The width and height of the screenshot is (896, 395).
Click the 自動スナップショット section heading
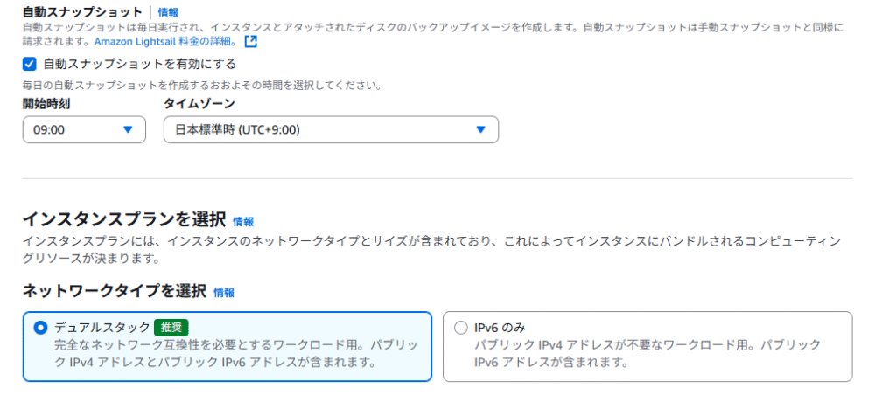pos(82,12)
